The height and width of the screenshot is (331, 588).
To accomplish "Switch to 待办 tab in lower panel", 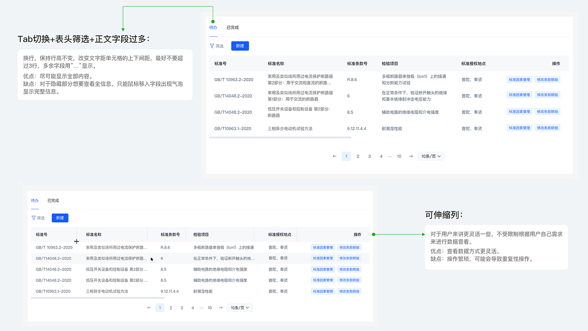I will pyautogui.click(x=35, y=200).
